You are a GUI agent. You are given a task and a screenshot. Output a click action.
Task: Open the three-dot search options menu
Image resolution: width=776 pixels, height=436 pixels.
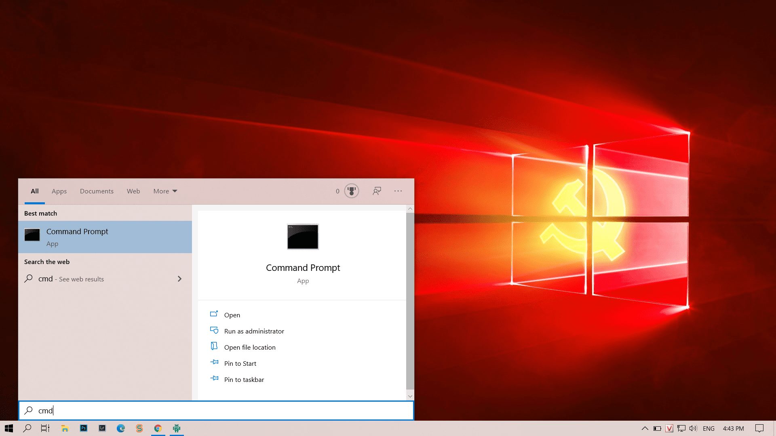pos(398,191)
